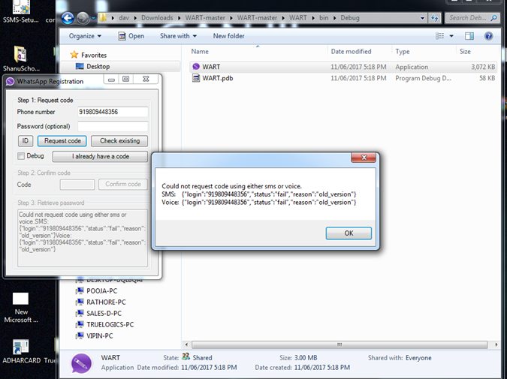
Task: Expand the Downloads breadcrumb arrow
Action: click(179, 18)
